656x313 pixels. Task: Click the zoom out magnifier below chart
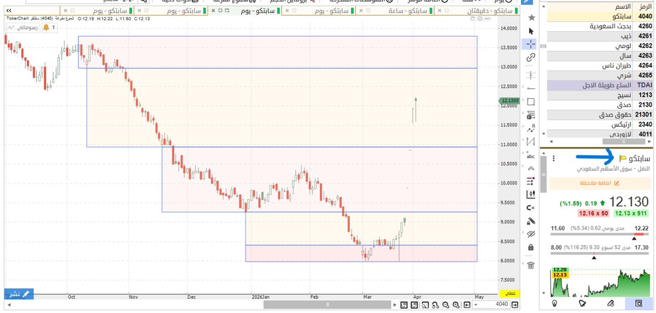point(447,304)
